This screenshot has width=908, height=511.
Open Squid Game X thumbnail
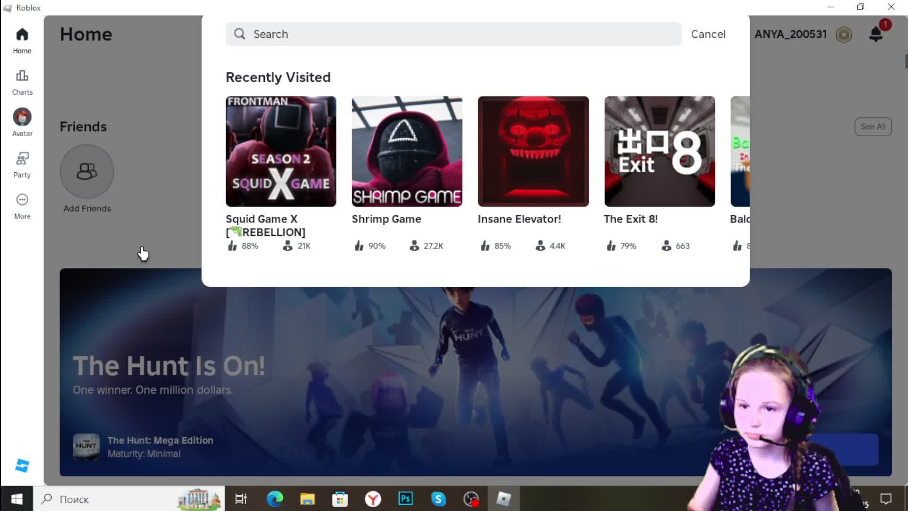281,151
